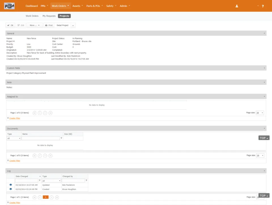Viewport: 272px width, 205px height.
Task: Collapse the Log section
Action: coord(264,171)
